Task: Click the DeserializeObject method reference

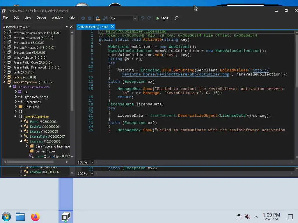Action: [x=198, y=116]
